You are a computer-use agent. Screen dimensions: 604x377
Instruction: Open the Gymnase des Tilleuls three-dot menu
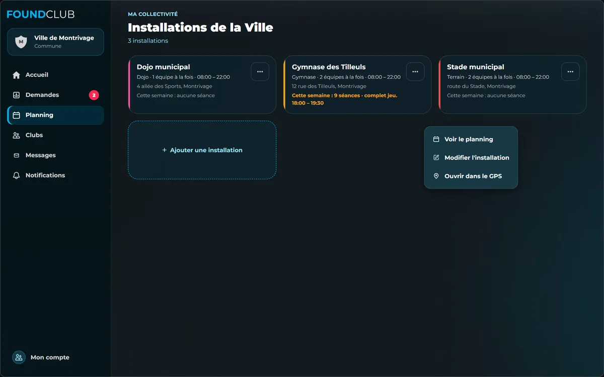(415, 71)
